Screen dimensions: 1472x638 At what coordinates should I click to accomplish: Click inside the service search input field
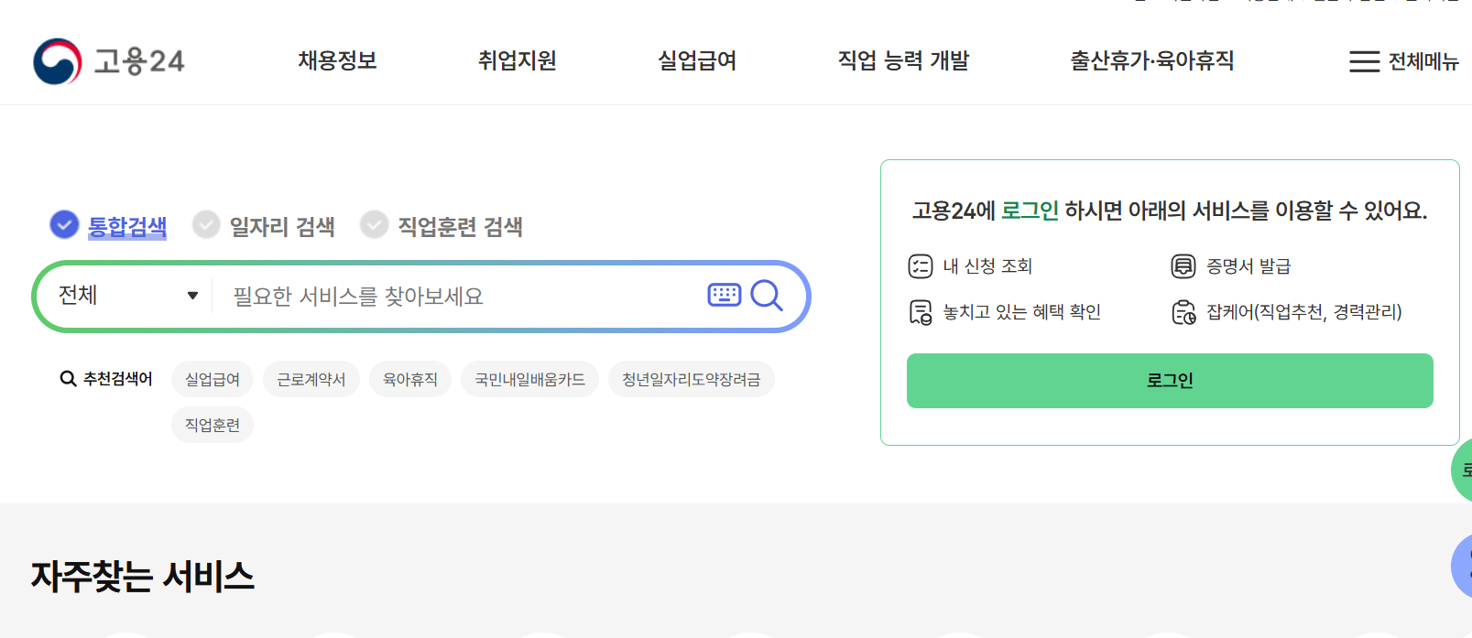(x=440, y=295)
